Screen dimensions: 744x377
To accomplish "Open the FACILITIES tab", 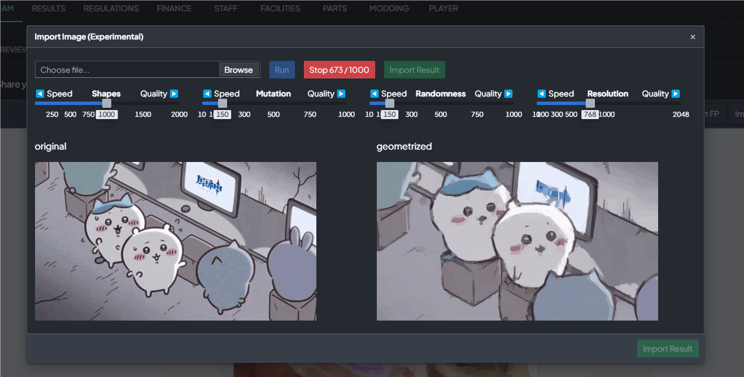I will (280, 8).
